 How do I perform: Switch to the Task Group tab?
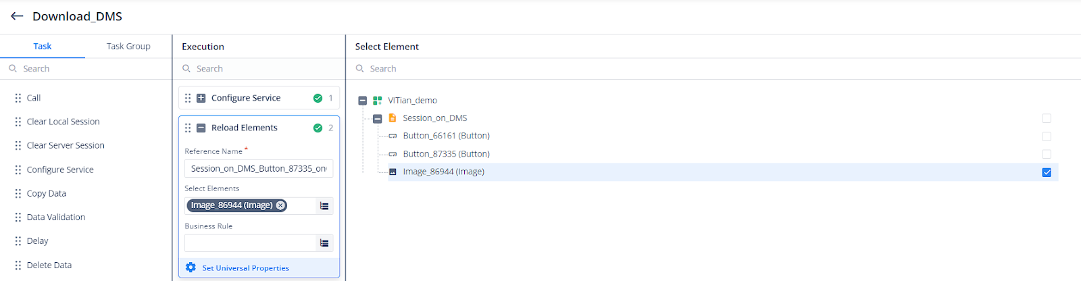click(x=128, y=46)
